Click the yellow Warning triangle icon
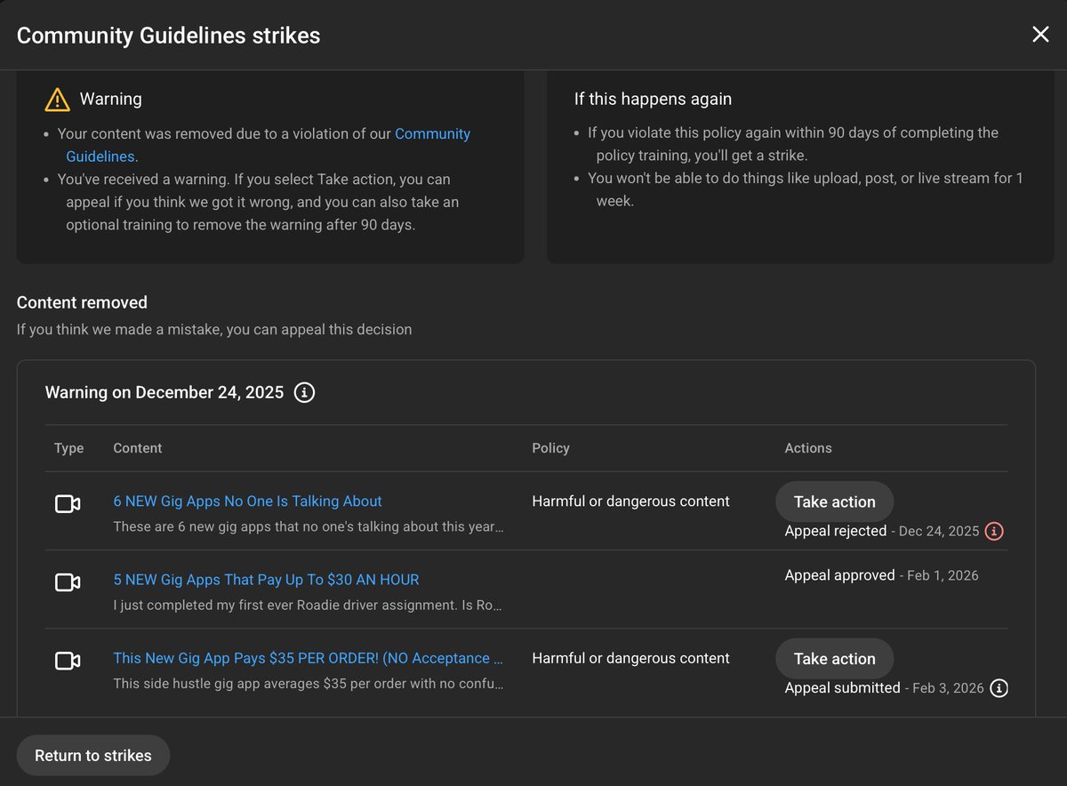This screenshot has height=786, width=1067. tap(57, 99)
